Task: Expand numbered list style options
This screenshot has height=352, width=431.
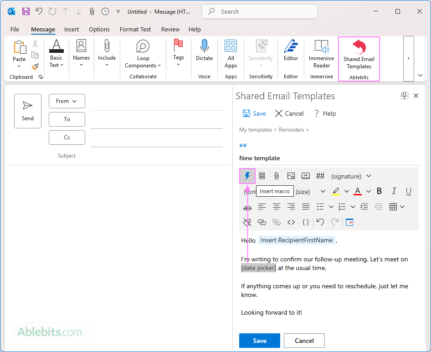Action: coord(353,207)
